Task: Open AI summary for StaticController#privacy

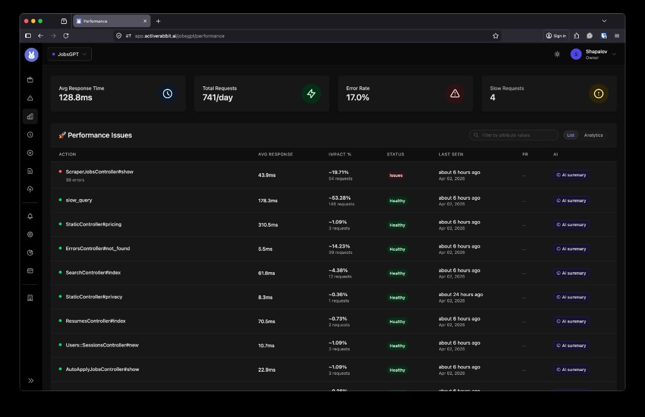Action: pyautogui.click(x=571, y=297)
